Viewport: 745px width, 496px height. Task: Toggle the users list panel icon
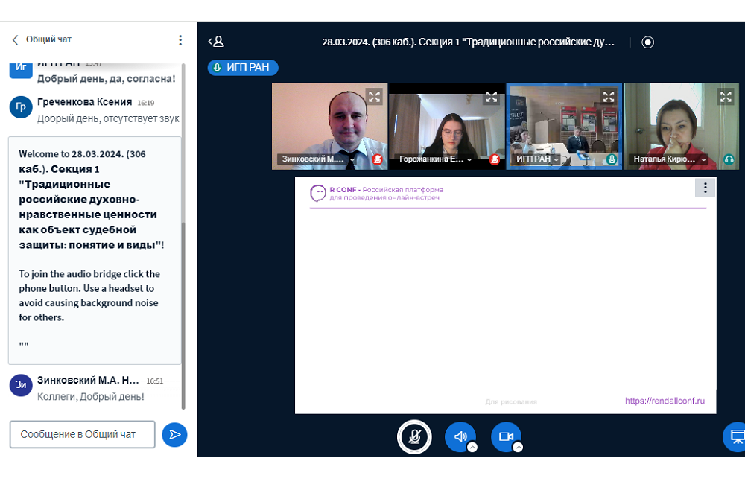pos(216,42)
